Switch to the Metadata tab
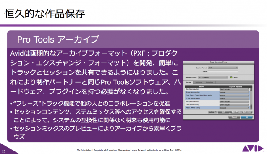Viewport: 267px width, 154px height. (209, 82)
